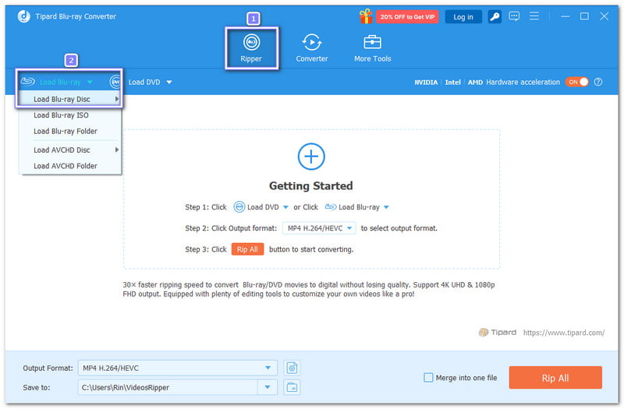
Task: Select Load Blu-ray ISO menu item
Action: point(61,115)
